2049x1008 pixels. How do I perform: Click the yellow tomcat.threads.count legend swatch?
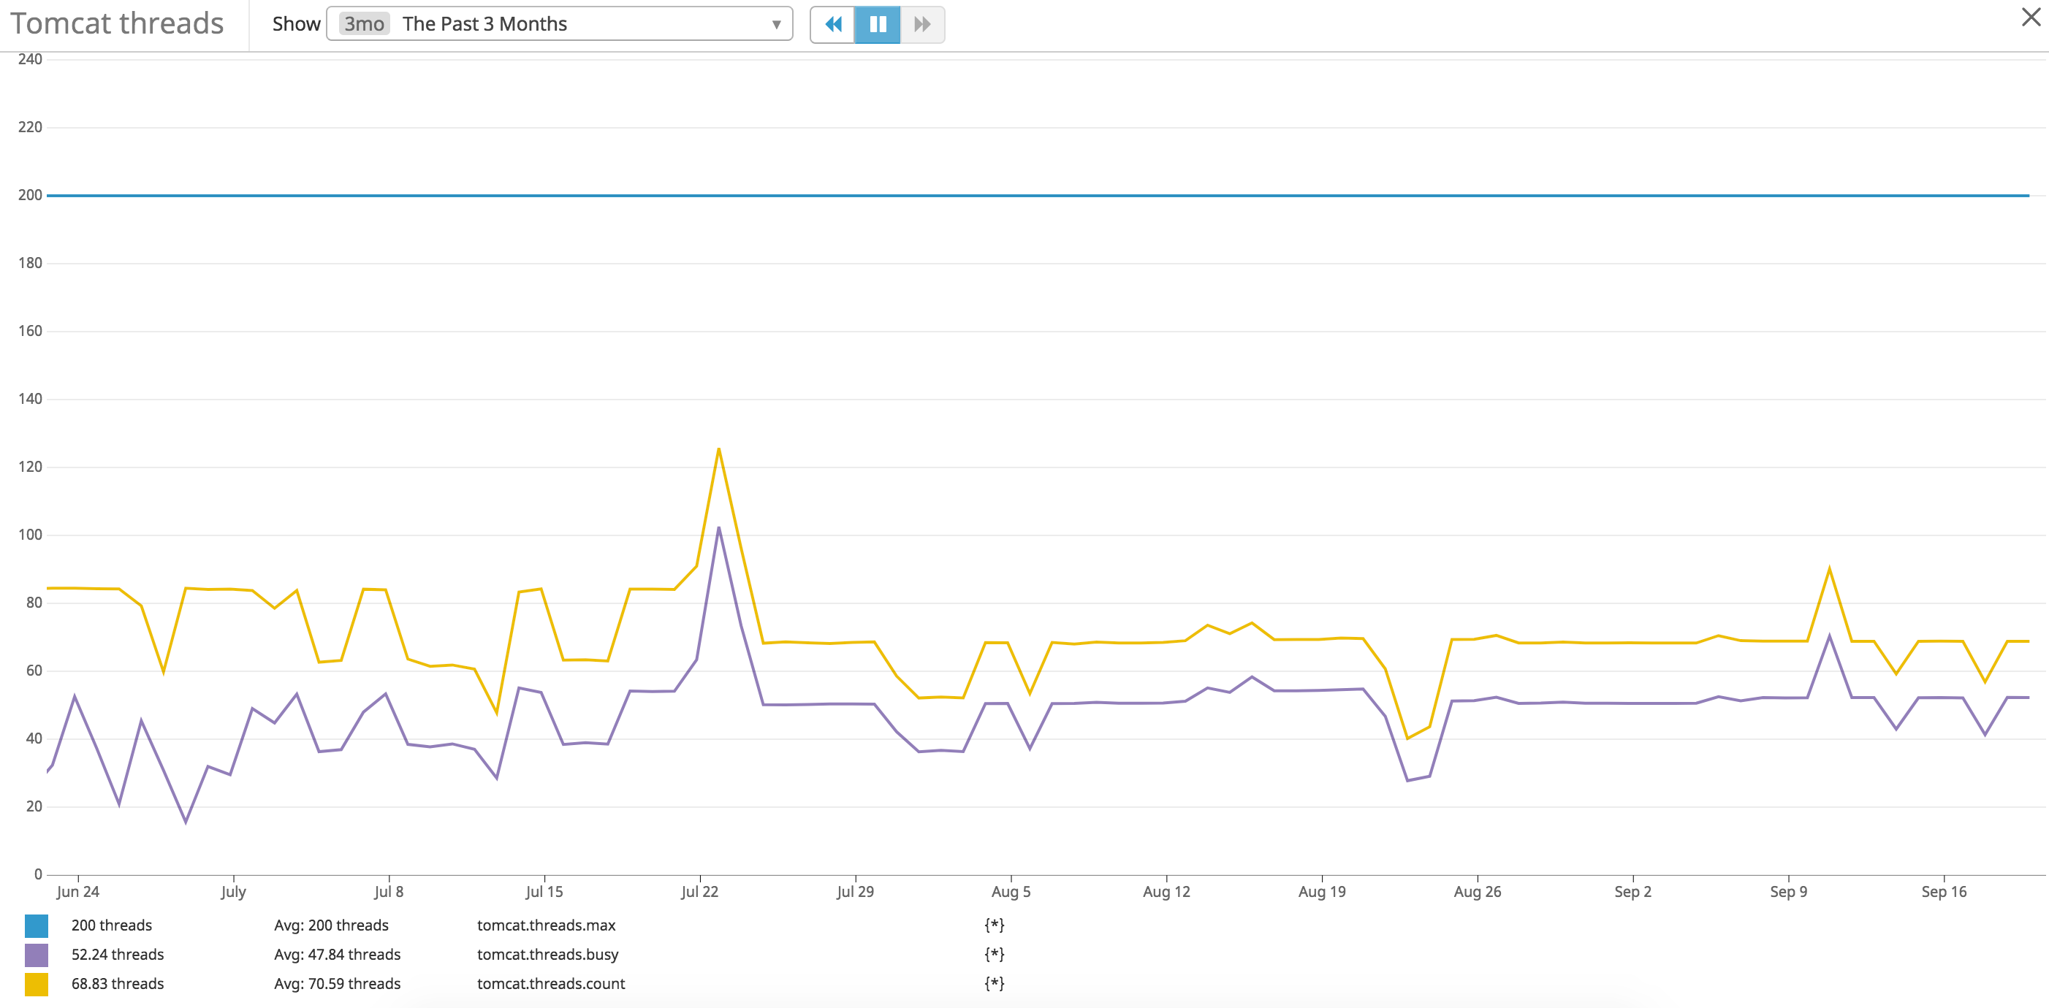[x=37, y=983]
